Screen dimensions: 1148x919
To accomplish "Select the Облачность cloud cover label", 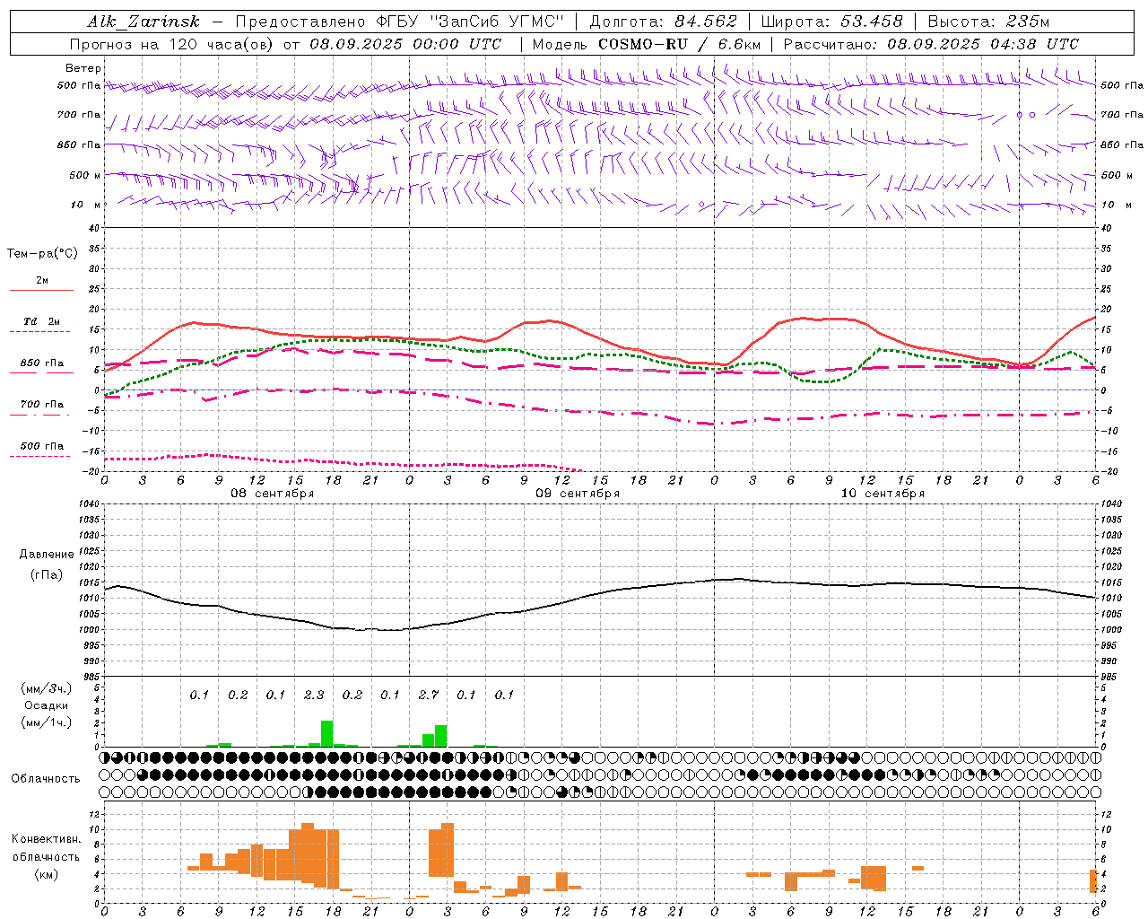I will pyautogui.click(x=46, y=778).
